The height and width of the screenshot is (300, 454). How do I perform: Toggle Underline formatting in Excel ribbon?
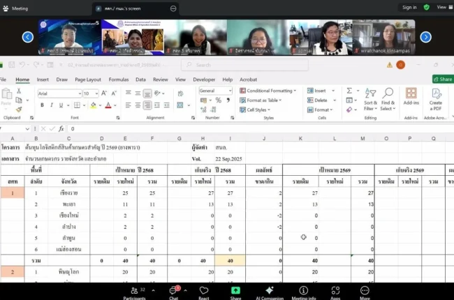(x=61, y=105)
